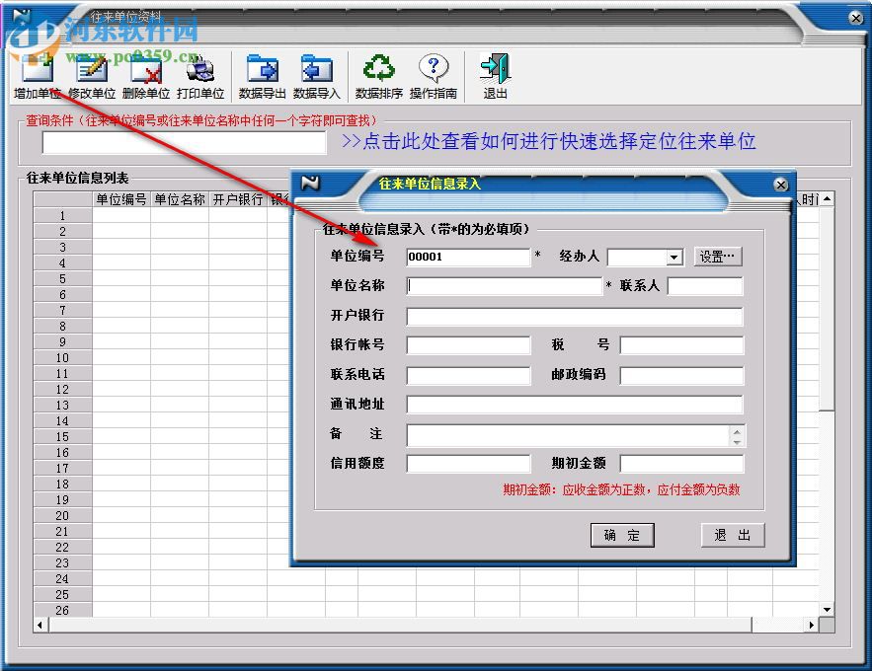Select the 修改单位 (Modify Unit) toolbar icon
The height and width of the screenshot is (671, 872).
coord(91,74)
